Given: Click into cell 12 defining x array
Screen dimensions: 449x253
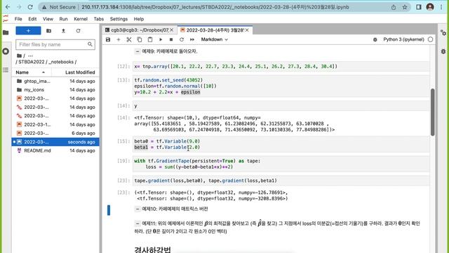Looking at the screenshot, I should (x=281, y=66).
